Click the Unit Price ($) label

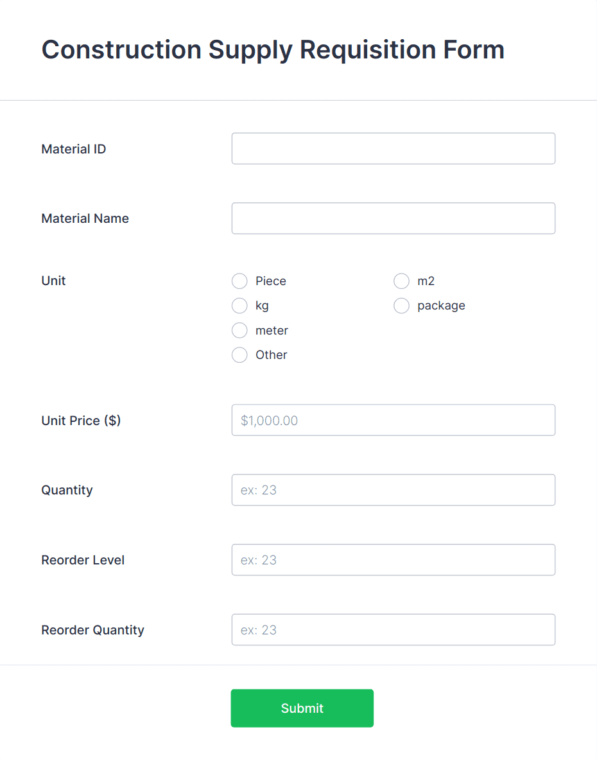(x=80, y=420)
